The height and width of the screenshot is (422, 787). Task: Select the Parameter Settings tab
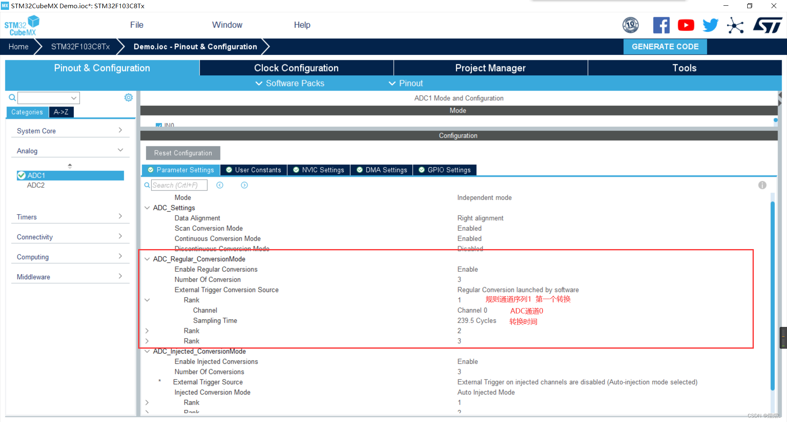181,170
